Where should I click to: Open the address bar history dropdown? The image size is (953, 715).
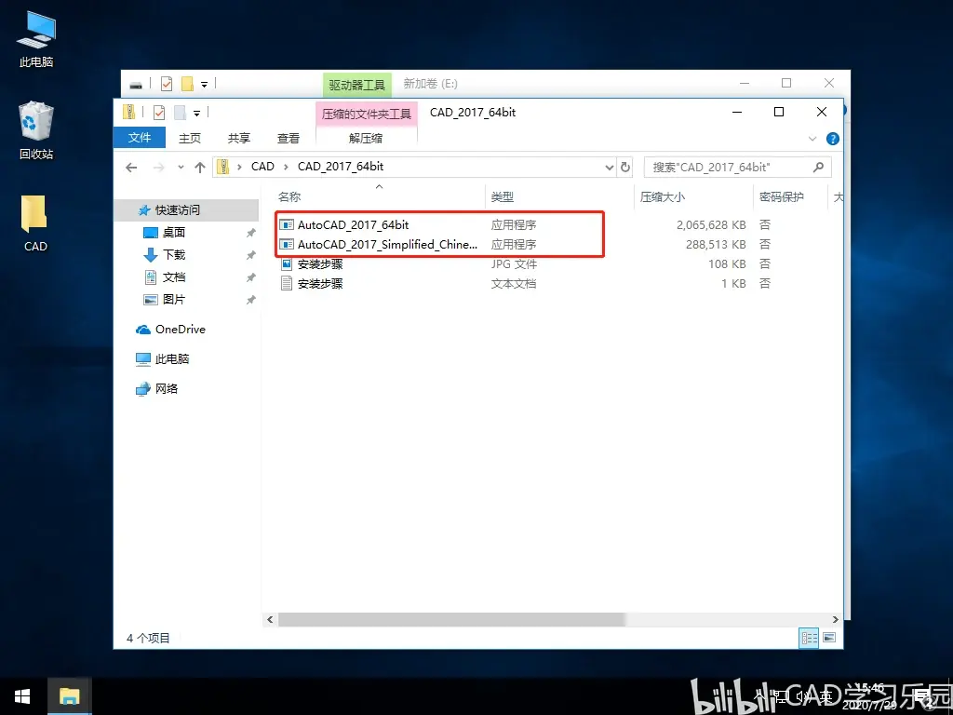[610, 168]
